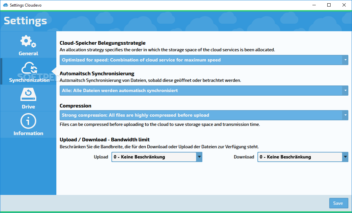Open the Strong compression dropdown
The width and height of the screenshot is (352, 213).
pos(204,115)
